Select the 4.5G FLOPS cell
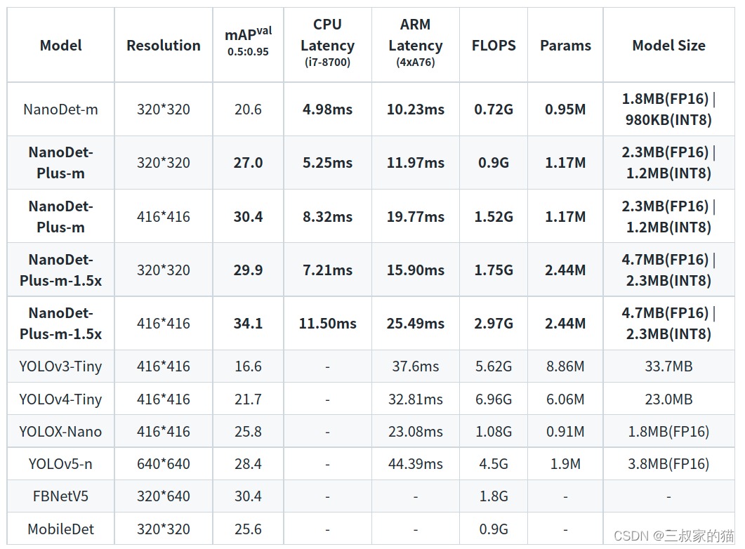 (494, 464)
